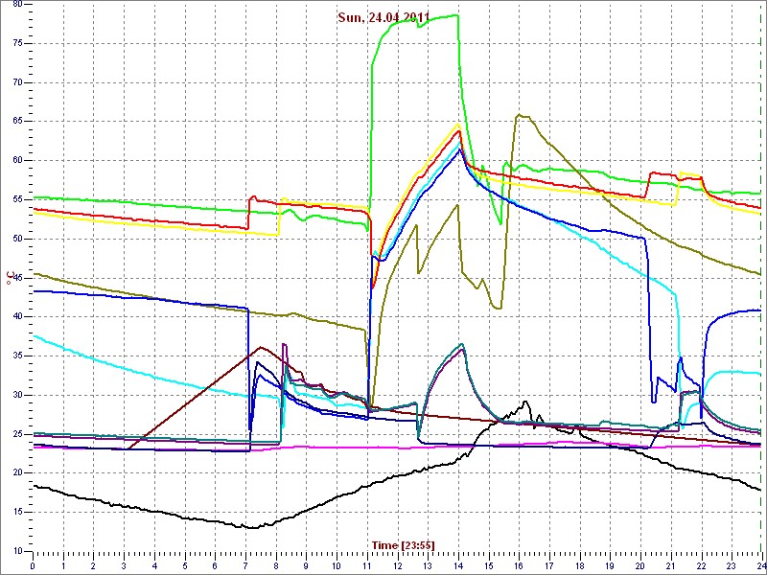Screen dimensions: 767x575
Task: Select the 60 tick label on temperature axis
Action: coord(17,160)
